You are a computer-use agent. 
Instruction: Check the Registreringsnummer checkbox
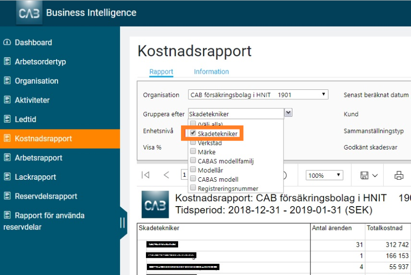pyautogui.click(x=193, y=188)
